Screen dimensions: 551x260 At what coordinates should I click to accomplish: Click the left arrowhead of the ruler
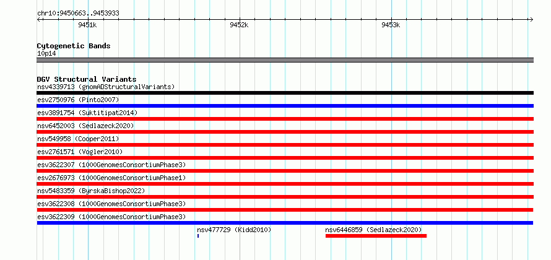pyautogui.click(x=38, y=19)
